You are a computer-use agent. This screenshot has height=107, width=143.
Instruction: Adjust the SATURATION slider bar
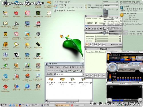point(108,39)
